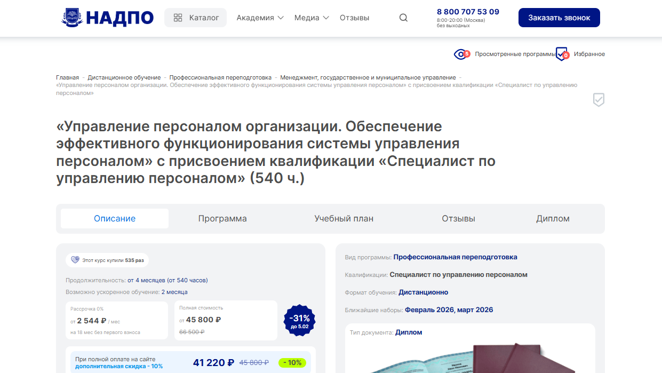The height and width of the screenshot is (373, 662).
Task: Switch to the Программа tab
Action: 222,219
